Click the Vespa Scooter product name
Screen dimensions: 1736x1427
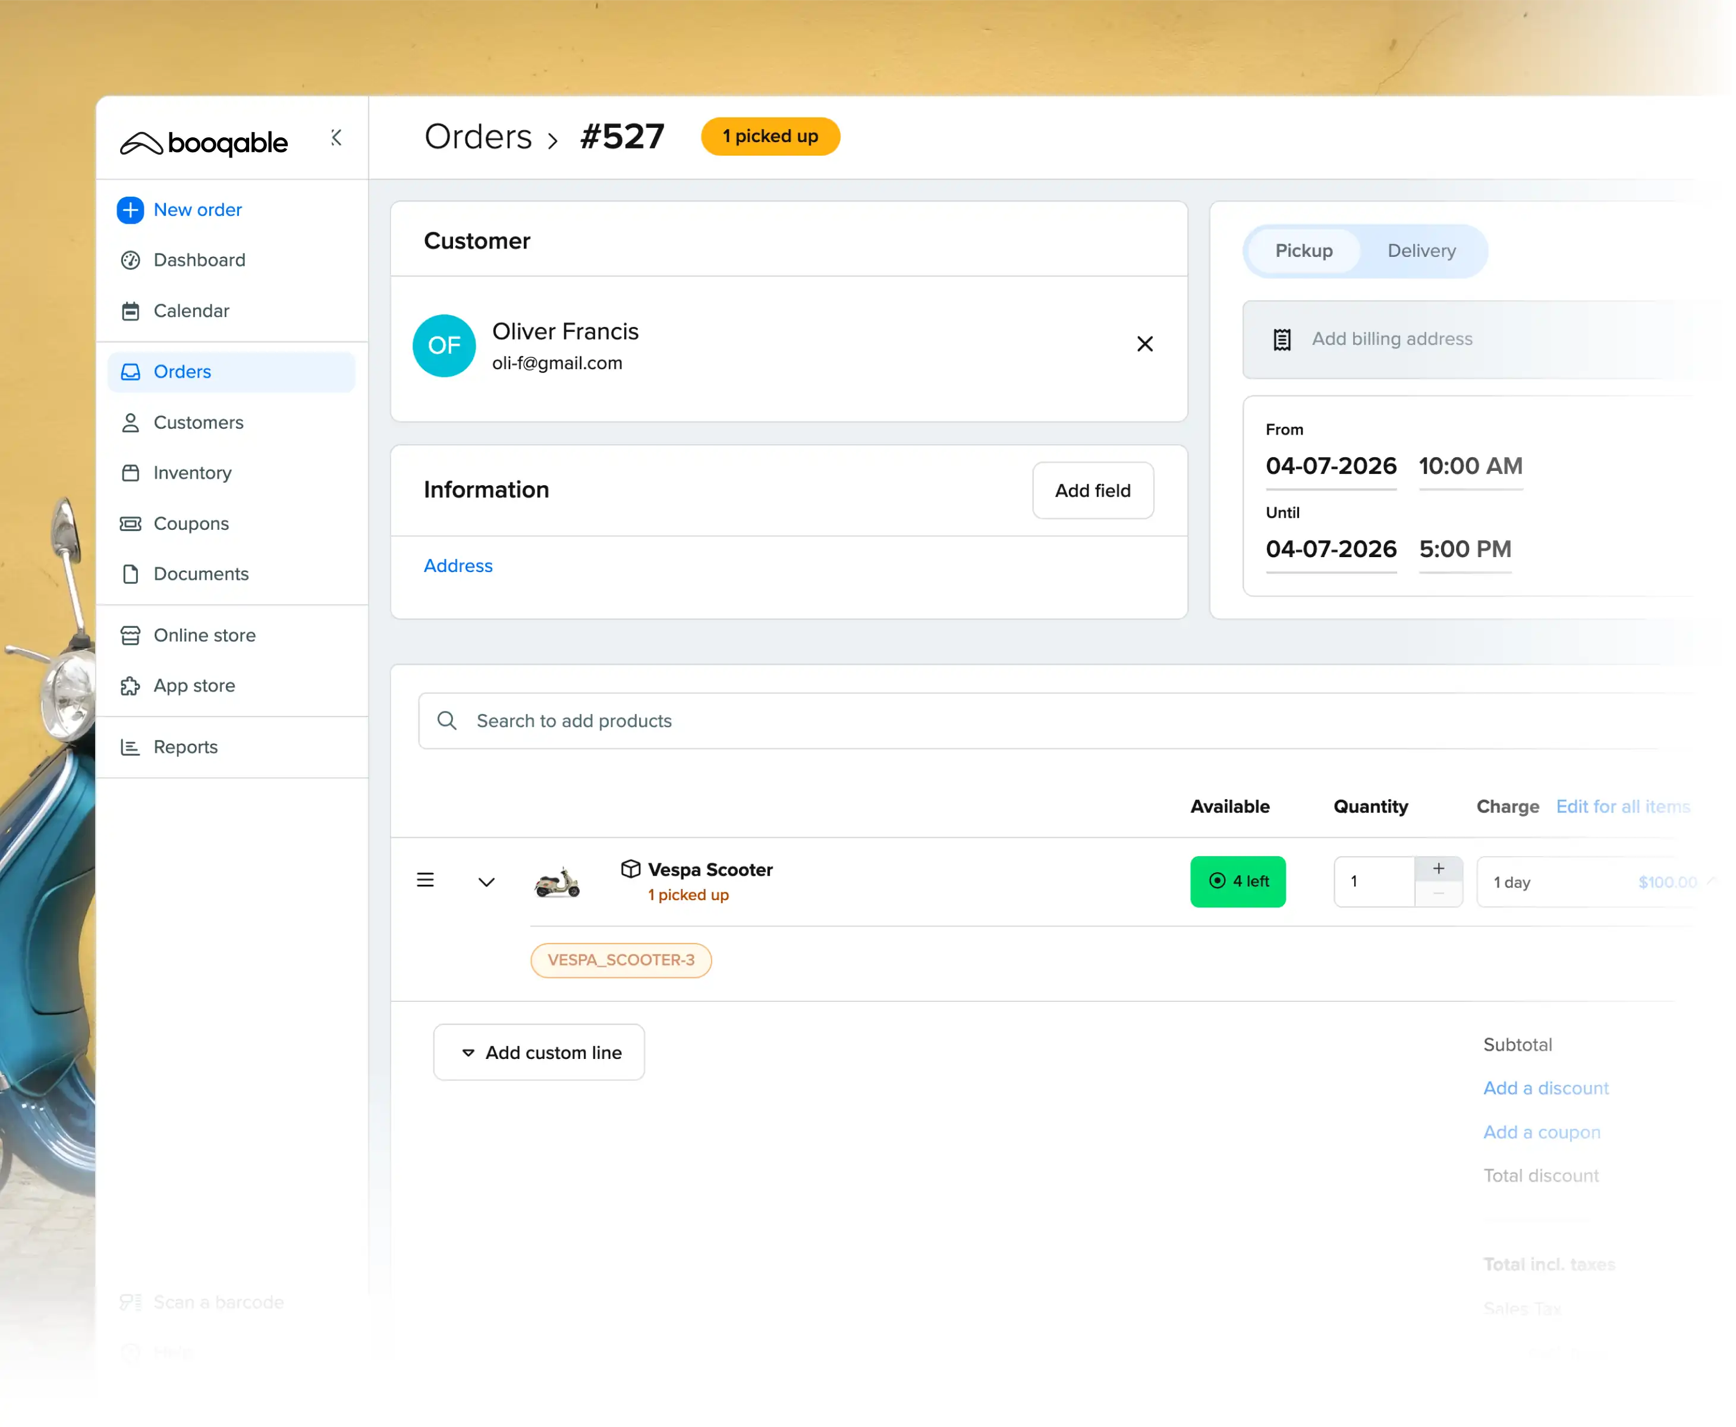(x=710, y=870)
